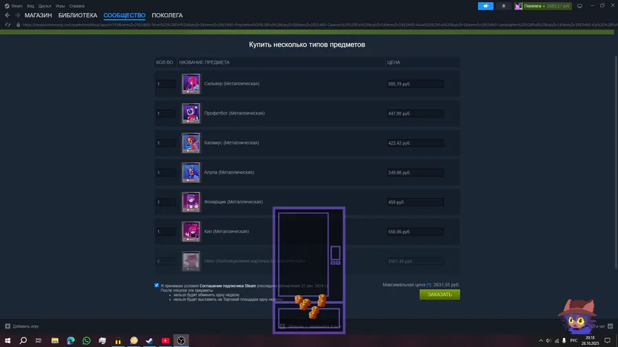The image size is (618, 347).
Task: Go to the МАГАЗИН tab
Action: [x=38, y=15]
